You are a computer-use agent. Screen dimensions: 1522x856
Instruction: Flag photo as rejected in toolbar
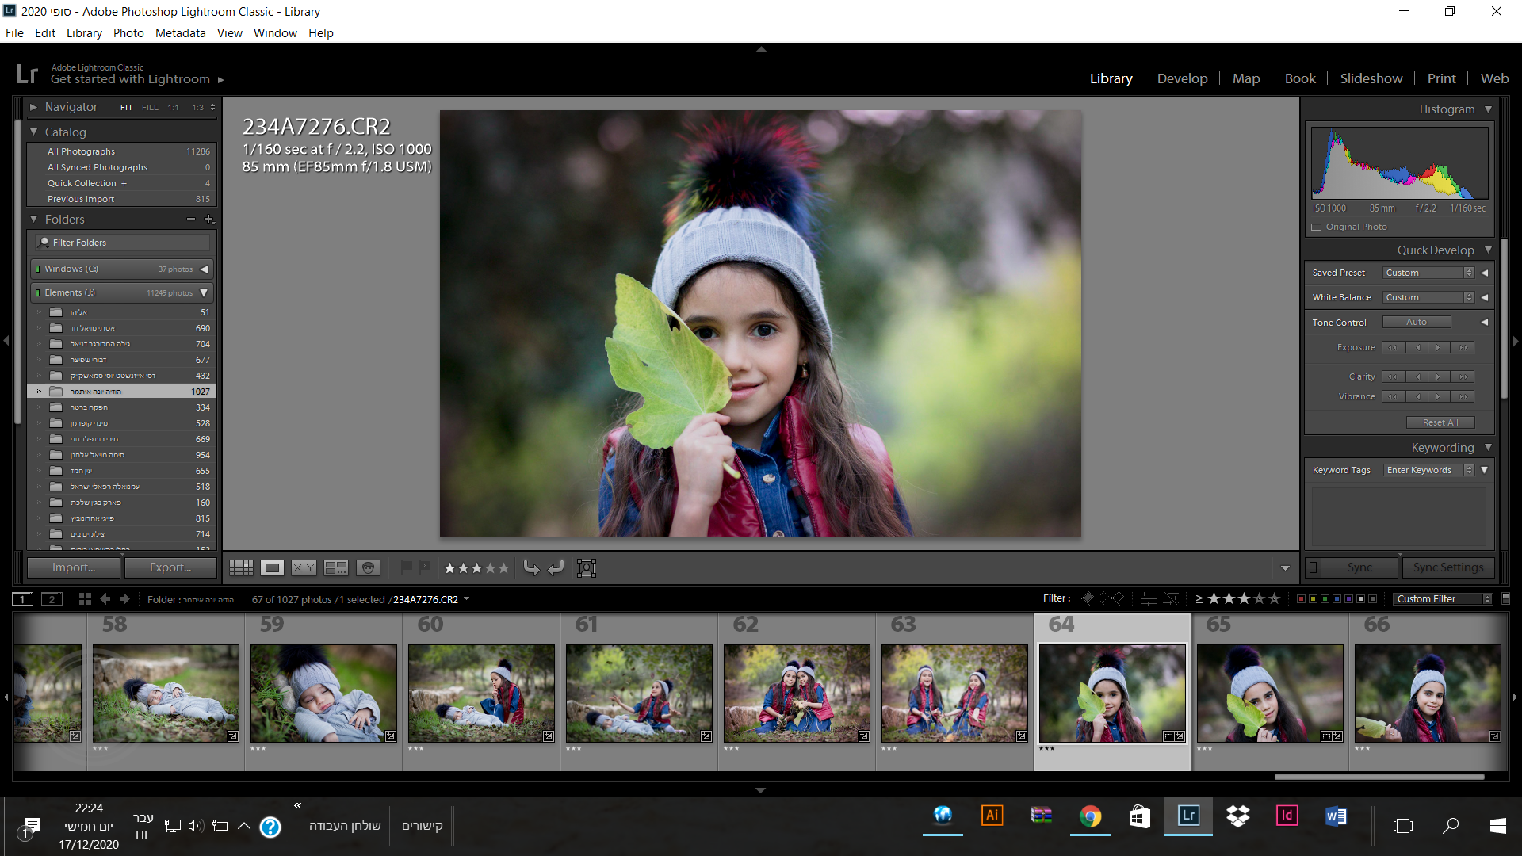click(425, 567)
